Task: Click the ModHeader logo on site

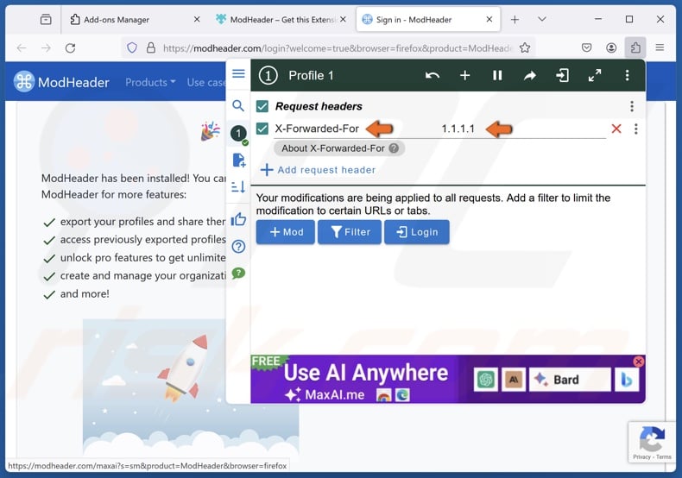Action: 61,82
